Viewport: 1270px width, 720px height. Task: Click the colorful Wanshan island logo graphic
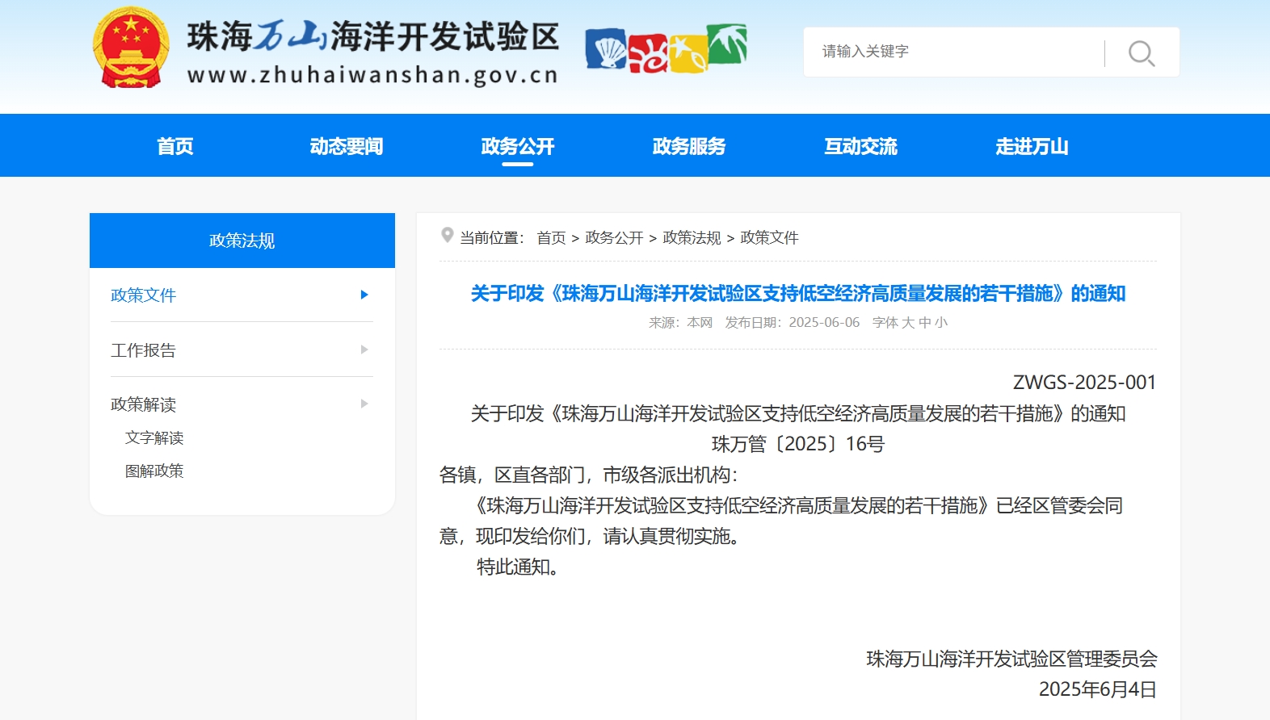pyautogui.click(x=666, y=49)
